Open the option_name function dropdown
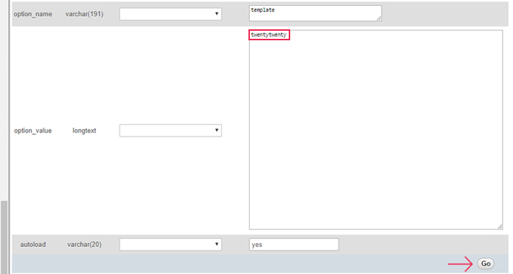The height and width of the screenshot is (274, 513). coord(171,14)
